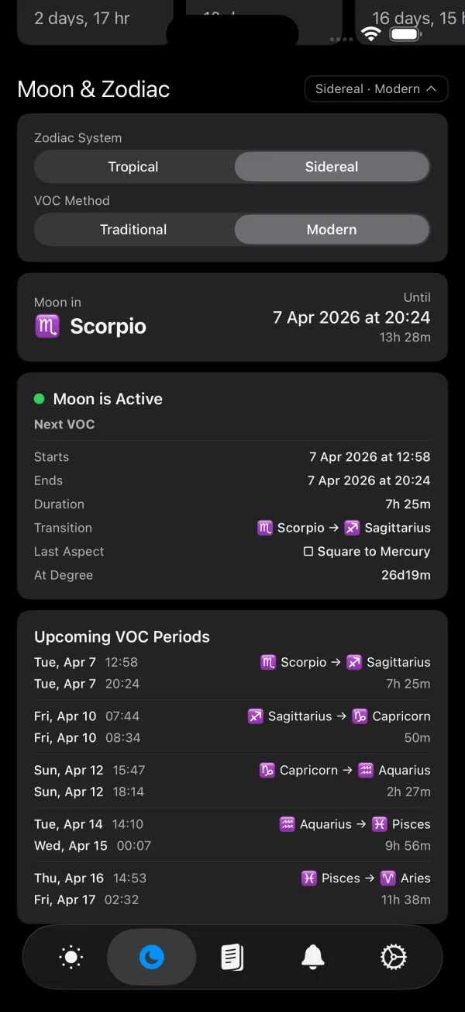Screen dimensions: 465x1012
Task: Tap the Wi-Fi icon in the status bar
Action: tap(370, 33)
